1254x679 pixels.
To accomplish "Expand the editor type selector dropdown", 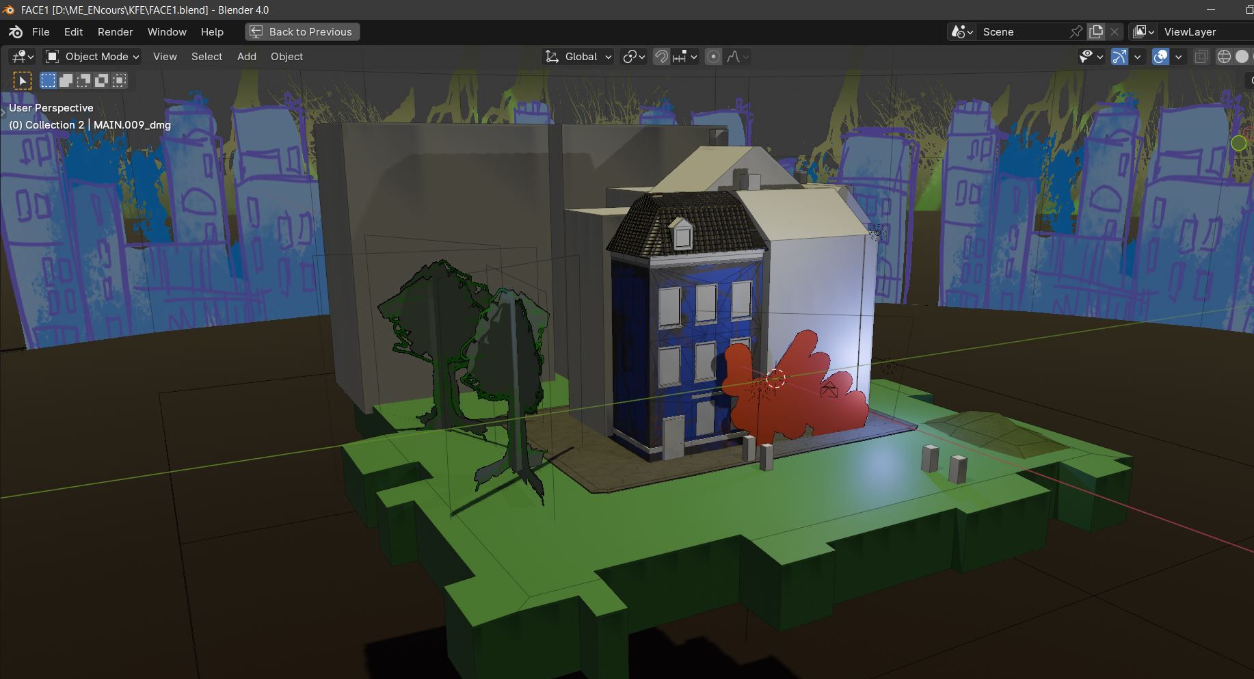I will (x=23, y=57).
